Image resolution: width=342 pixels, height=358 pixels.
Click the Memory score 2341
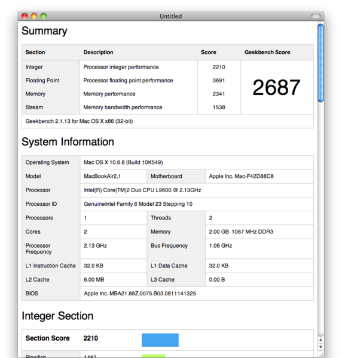click(219, 94)
